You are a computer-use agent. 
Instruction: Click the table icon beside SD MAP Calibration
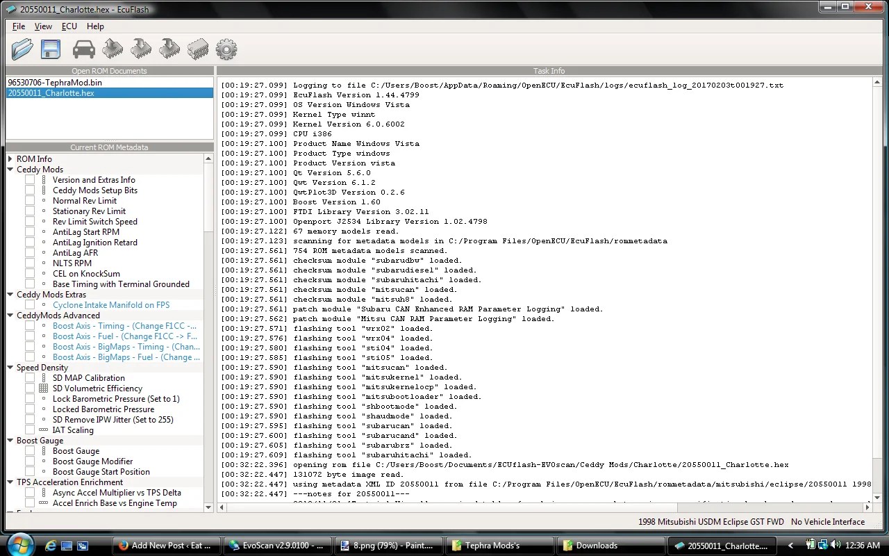click(44, 378)
